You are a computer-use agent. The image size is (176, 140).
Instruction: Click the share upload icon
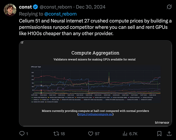169,134
